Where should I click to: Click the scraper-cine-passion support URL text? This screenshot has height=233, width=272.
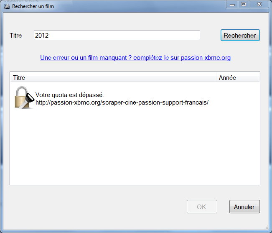[122, 102]
